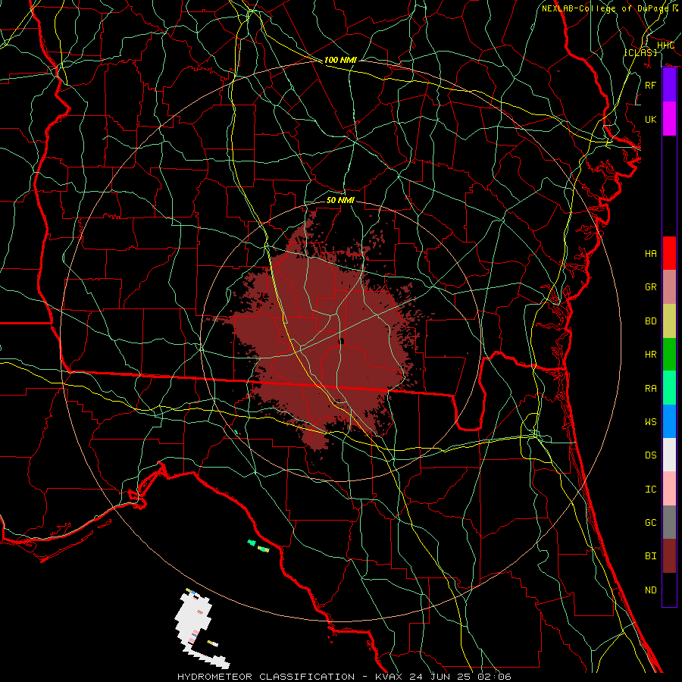
Task: Click the 'DS' legend label
Action: tap(650, 455)
